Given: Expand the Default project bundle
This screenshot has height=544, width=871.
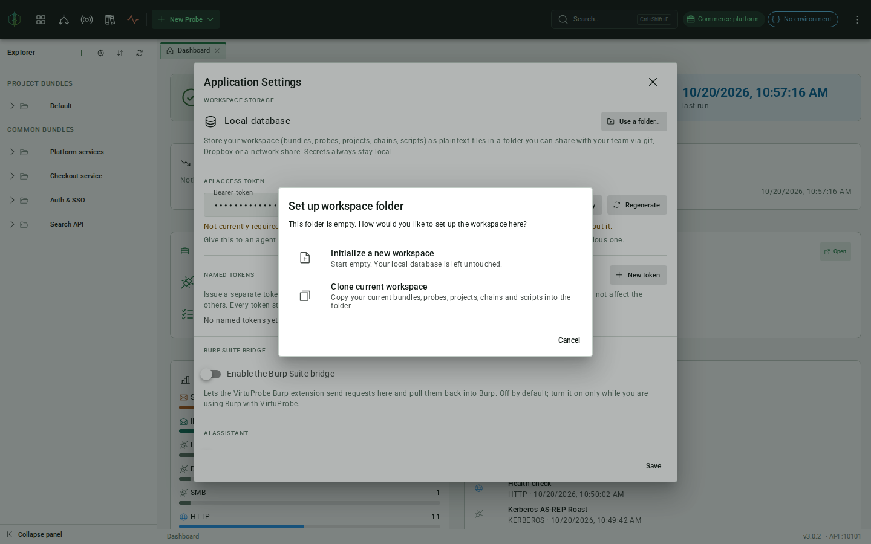Looking at the screenshot, I should pyautogui.click(x=12, y=106).
